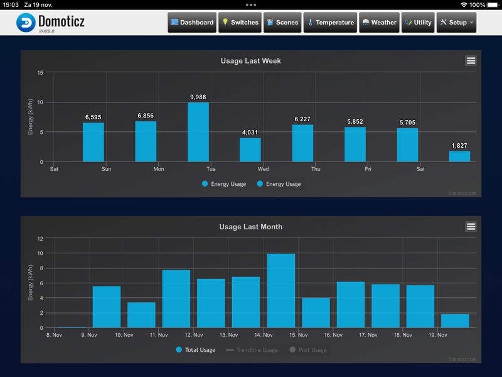Click the 2022.2 version label
Screen dimensions: 502x377
[46, 31]
